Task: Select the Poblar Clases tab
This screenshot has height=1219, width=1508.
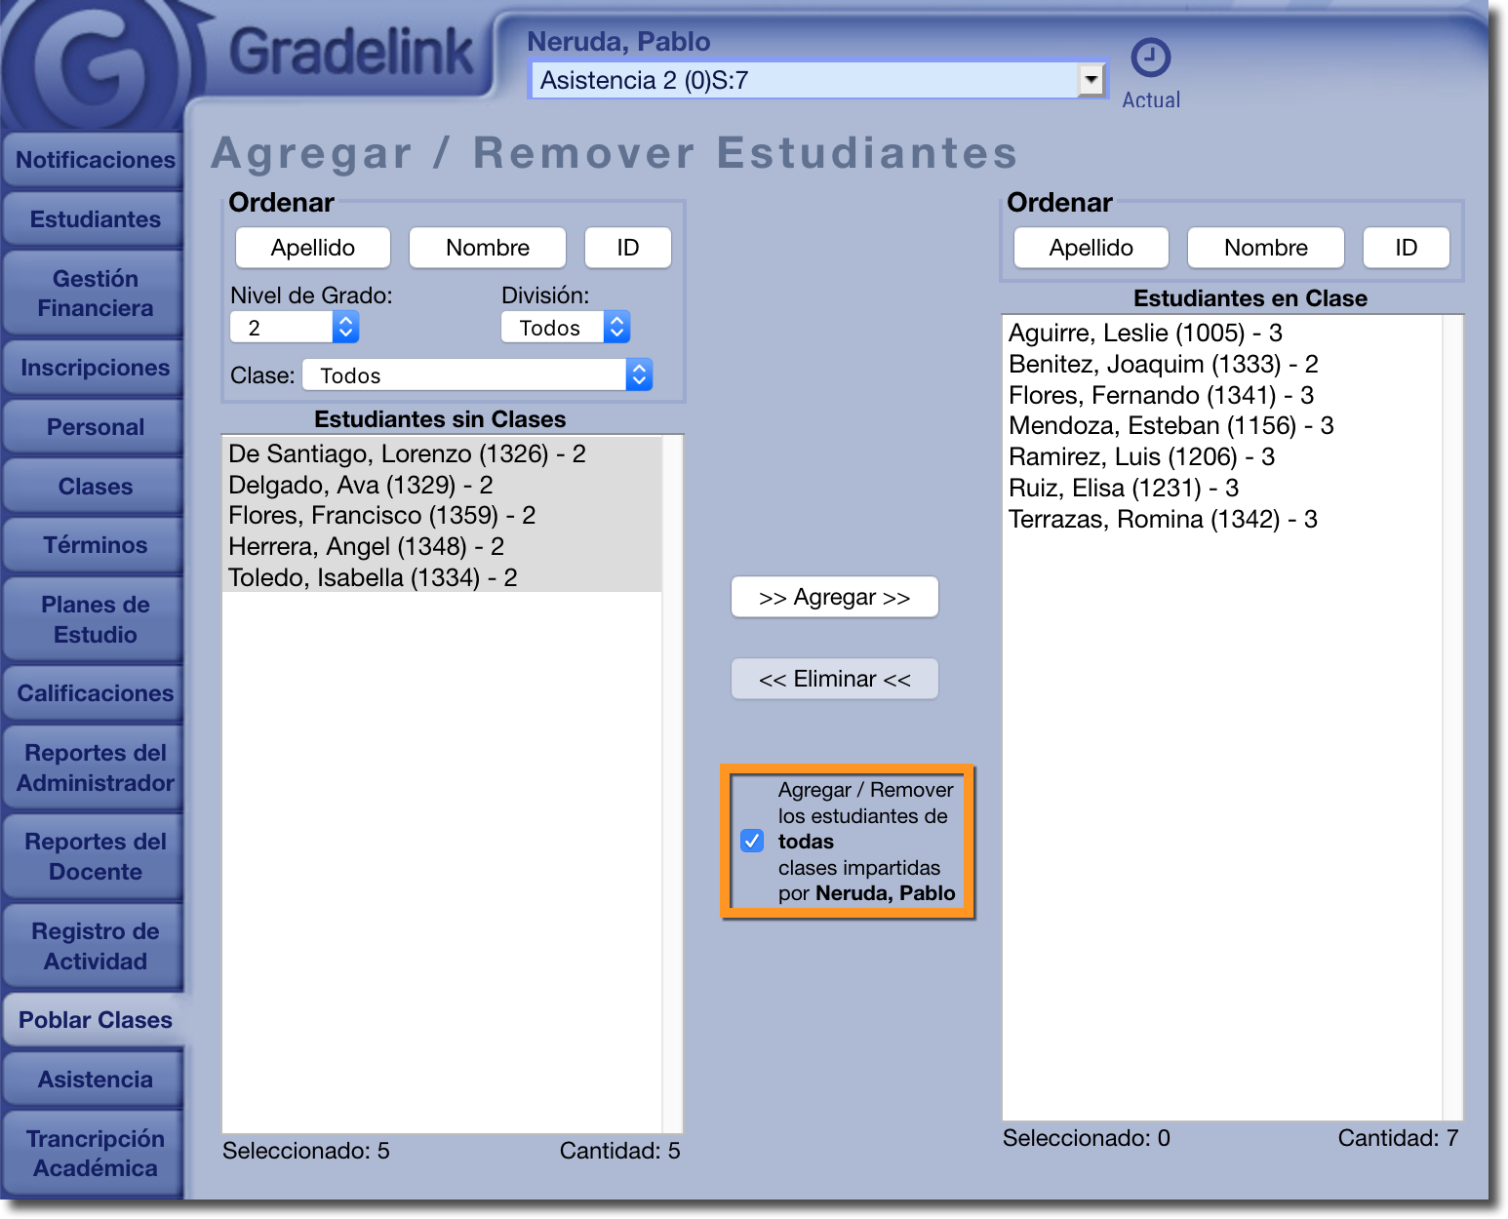Action: (x=95, y=1020)
